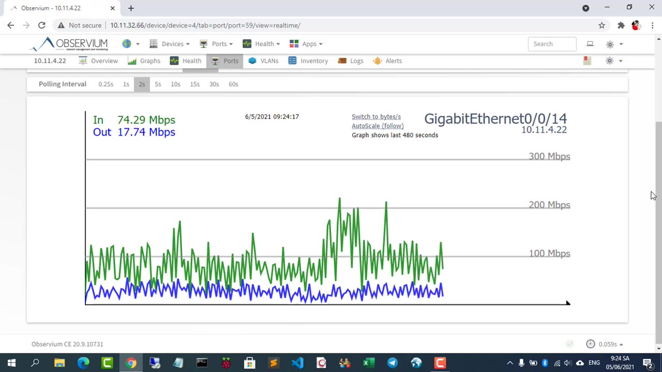Viewport: 662px width, 372px height.
Task: Open Microsoft Edge from the taskbar
Action: (x=83, y=363)
